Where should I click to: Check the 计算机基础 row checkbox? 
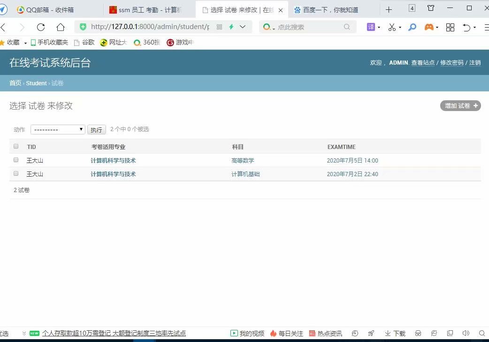pyautogui.click(x=16, y=174)
